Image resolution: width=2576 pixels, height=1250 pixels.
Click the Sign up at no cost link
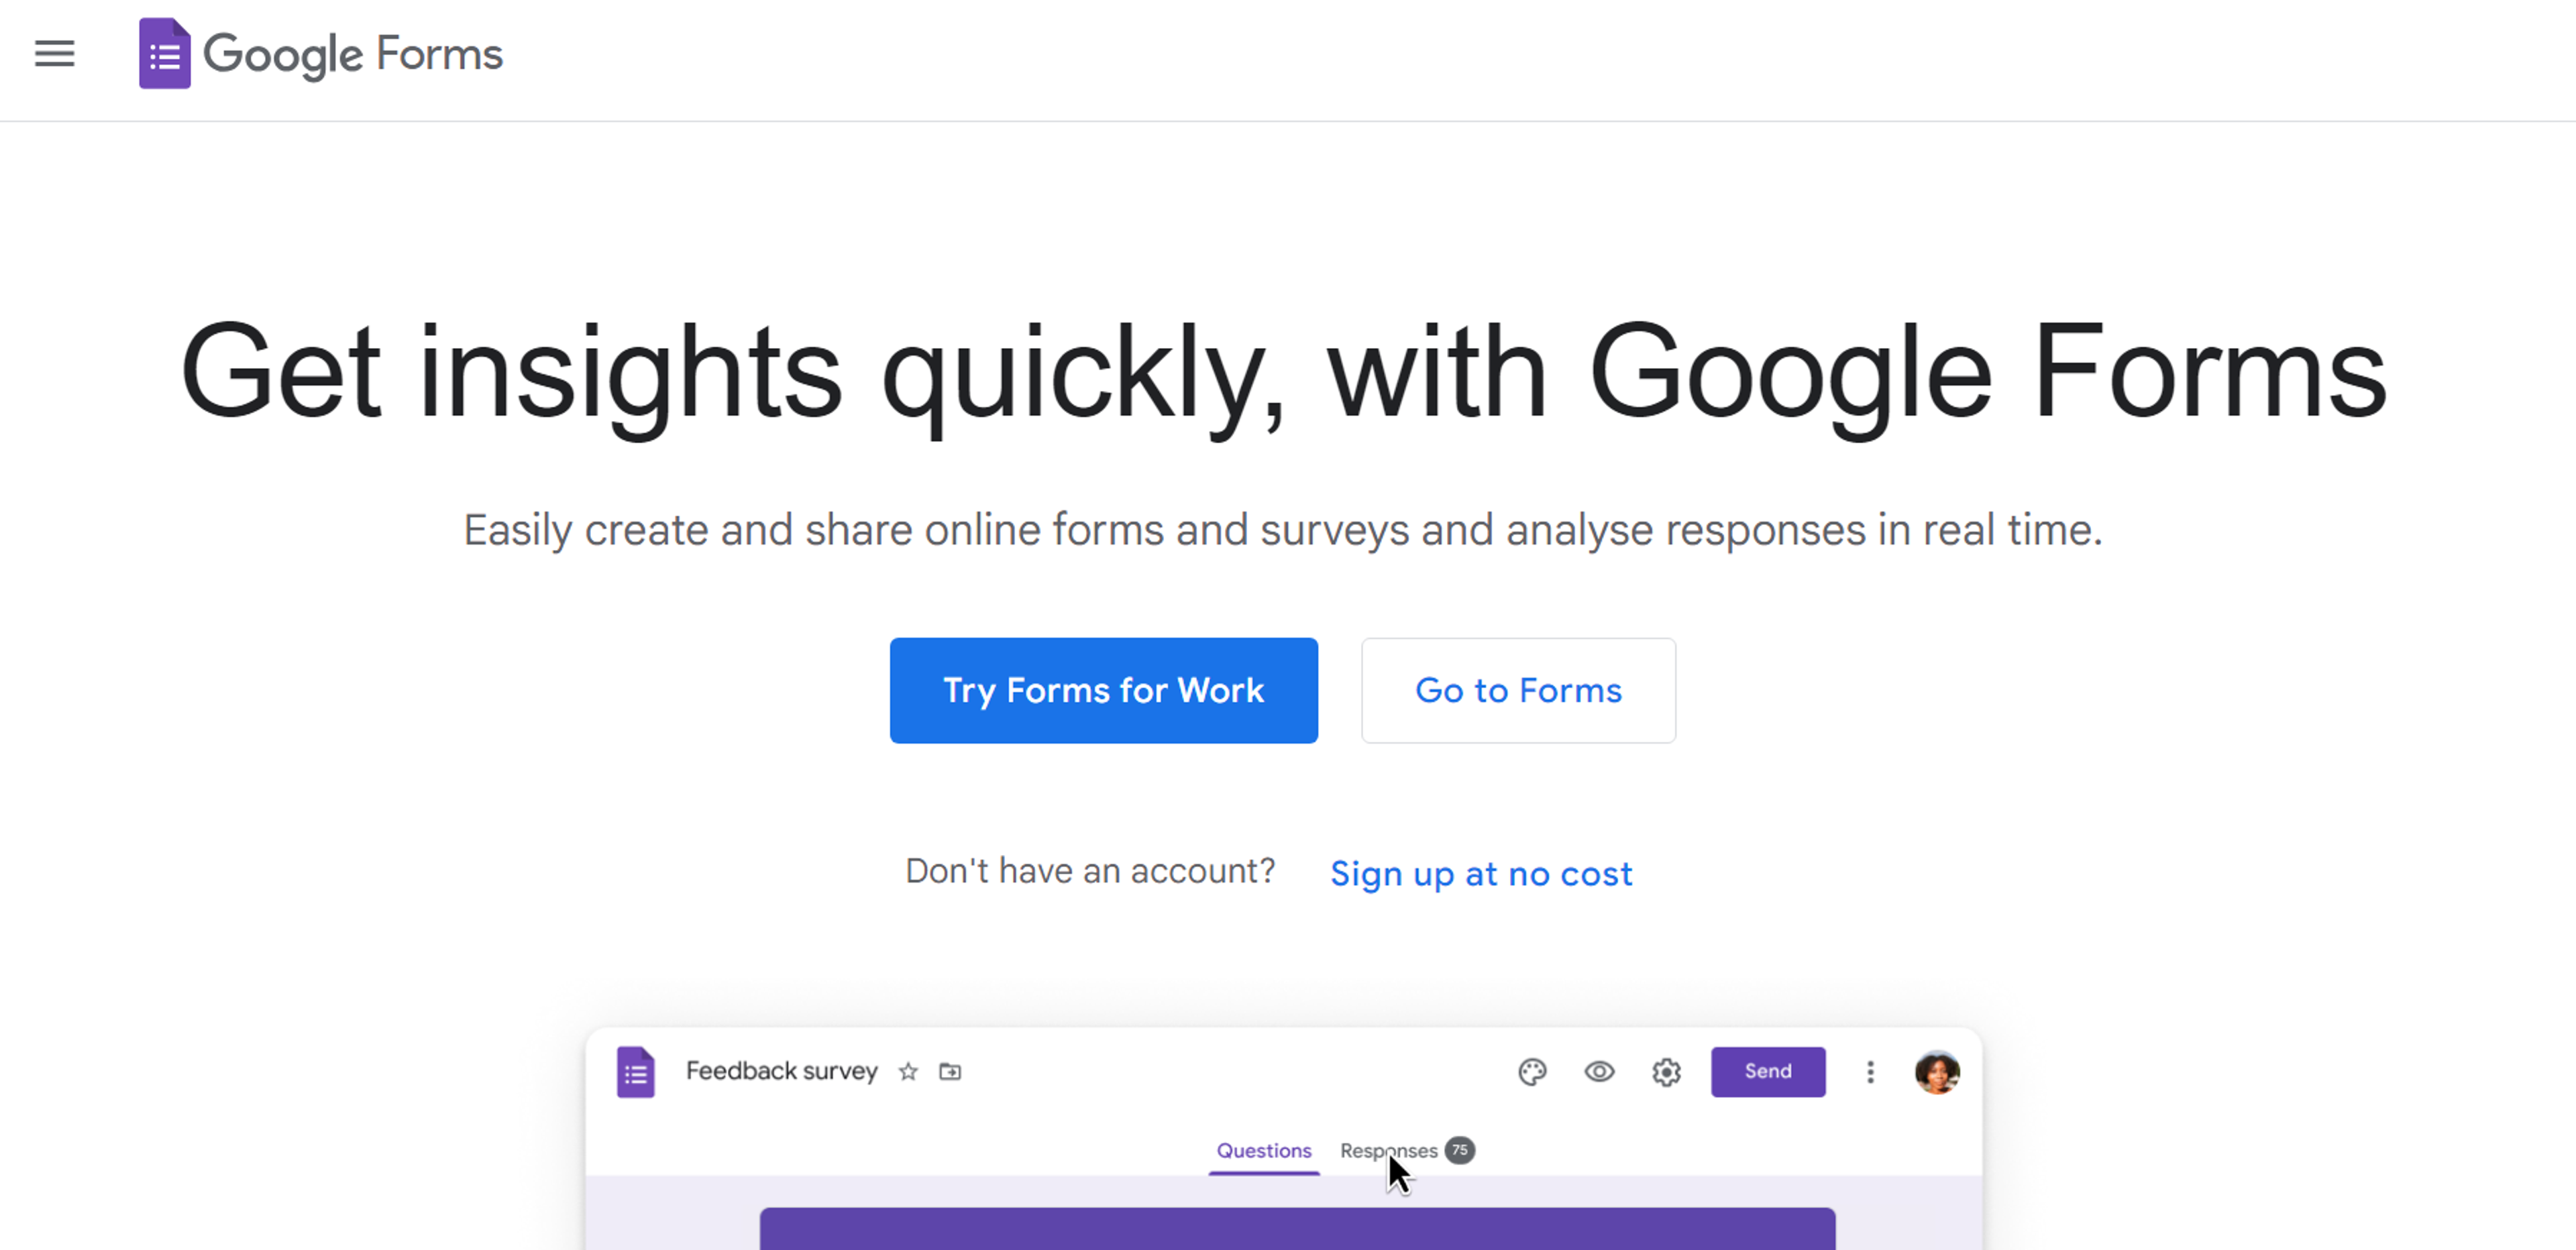(x=1482, y=874)
